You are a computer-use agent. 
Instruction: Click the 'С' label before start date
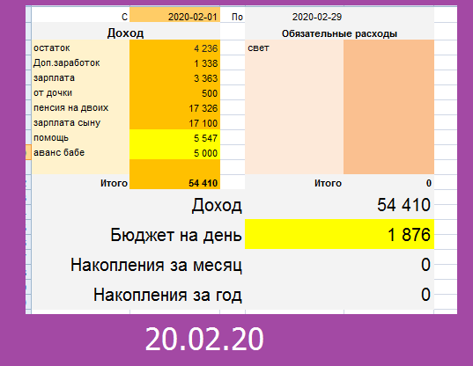coord(124,18)
